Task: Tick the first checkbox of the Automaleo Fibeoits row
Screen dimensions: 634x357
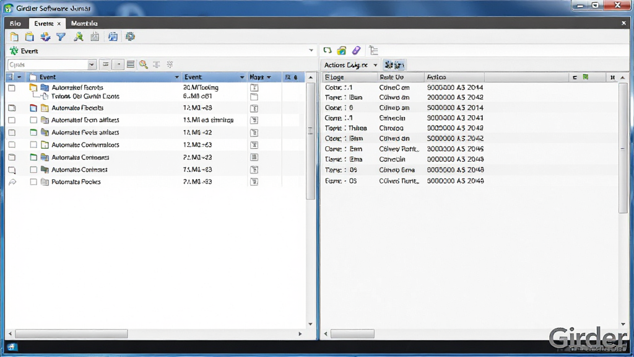Action: click(12, 108)
